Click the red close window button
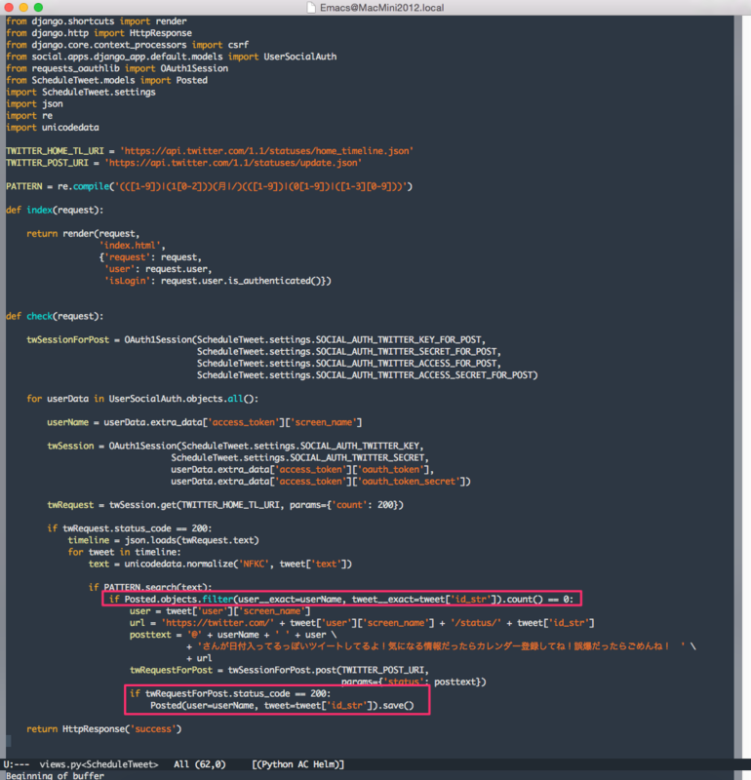 (9, 8)
